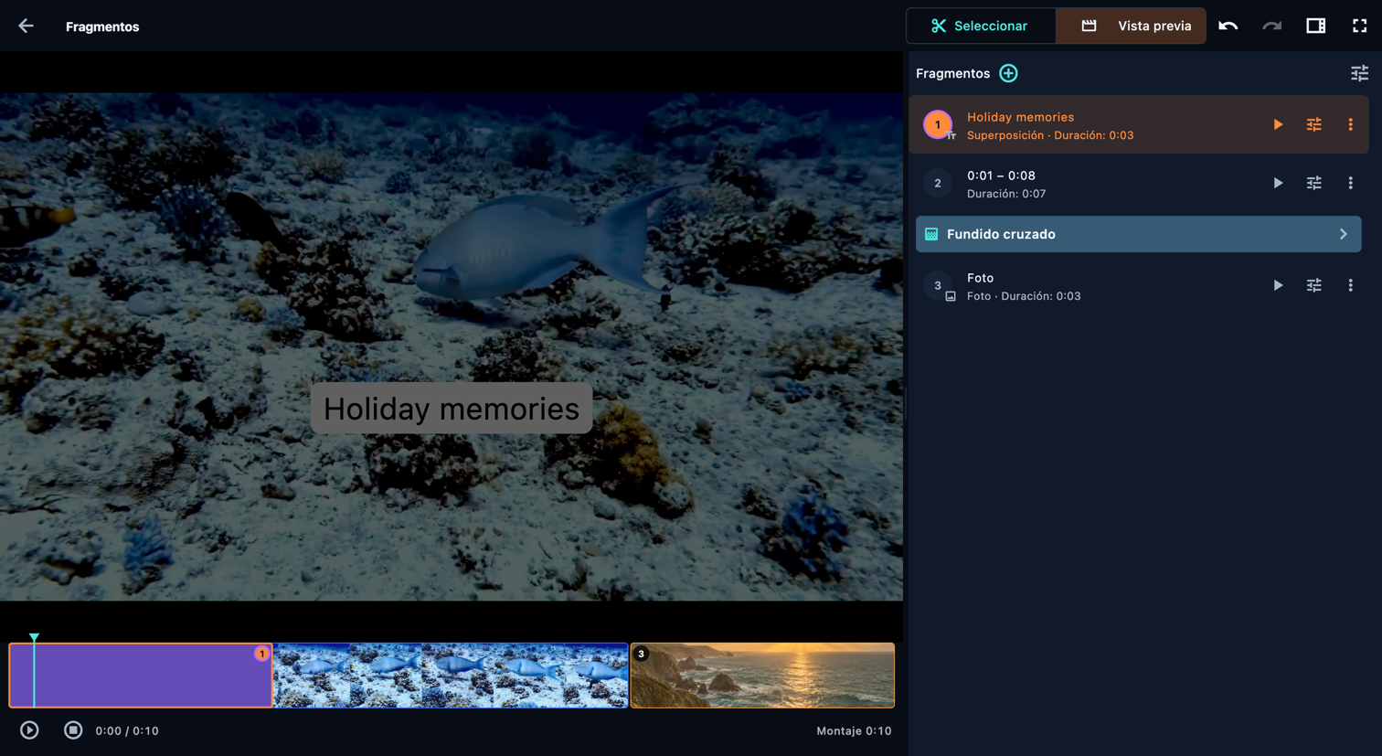Play the Foto fragment
This screenshot has height=756, width=1382.
click(1278, 285)
